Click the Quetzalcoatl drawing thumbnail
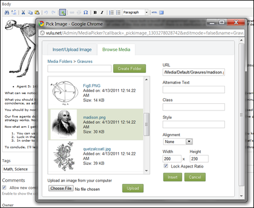The width and height of the screenshot is (254, 208). coord(64,156)
